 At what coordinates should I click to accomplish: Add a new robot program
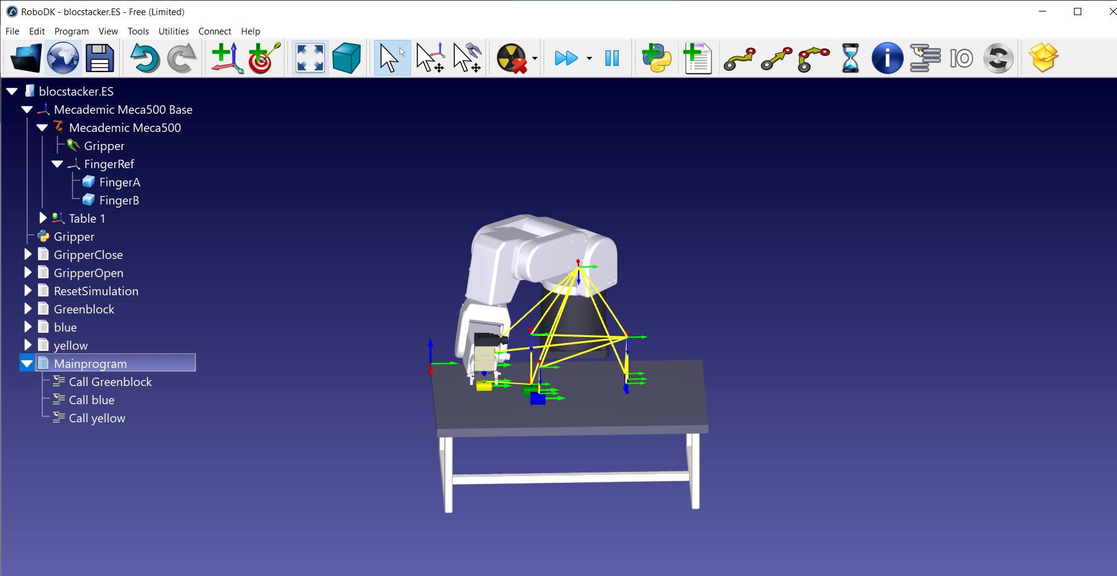697,58
